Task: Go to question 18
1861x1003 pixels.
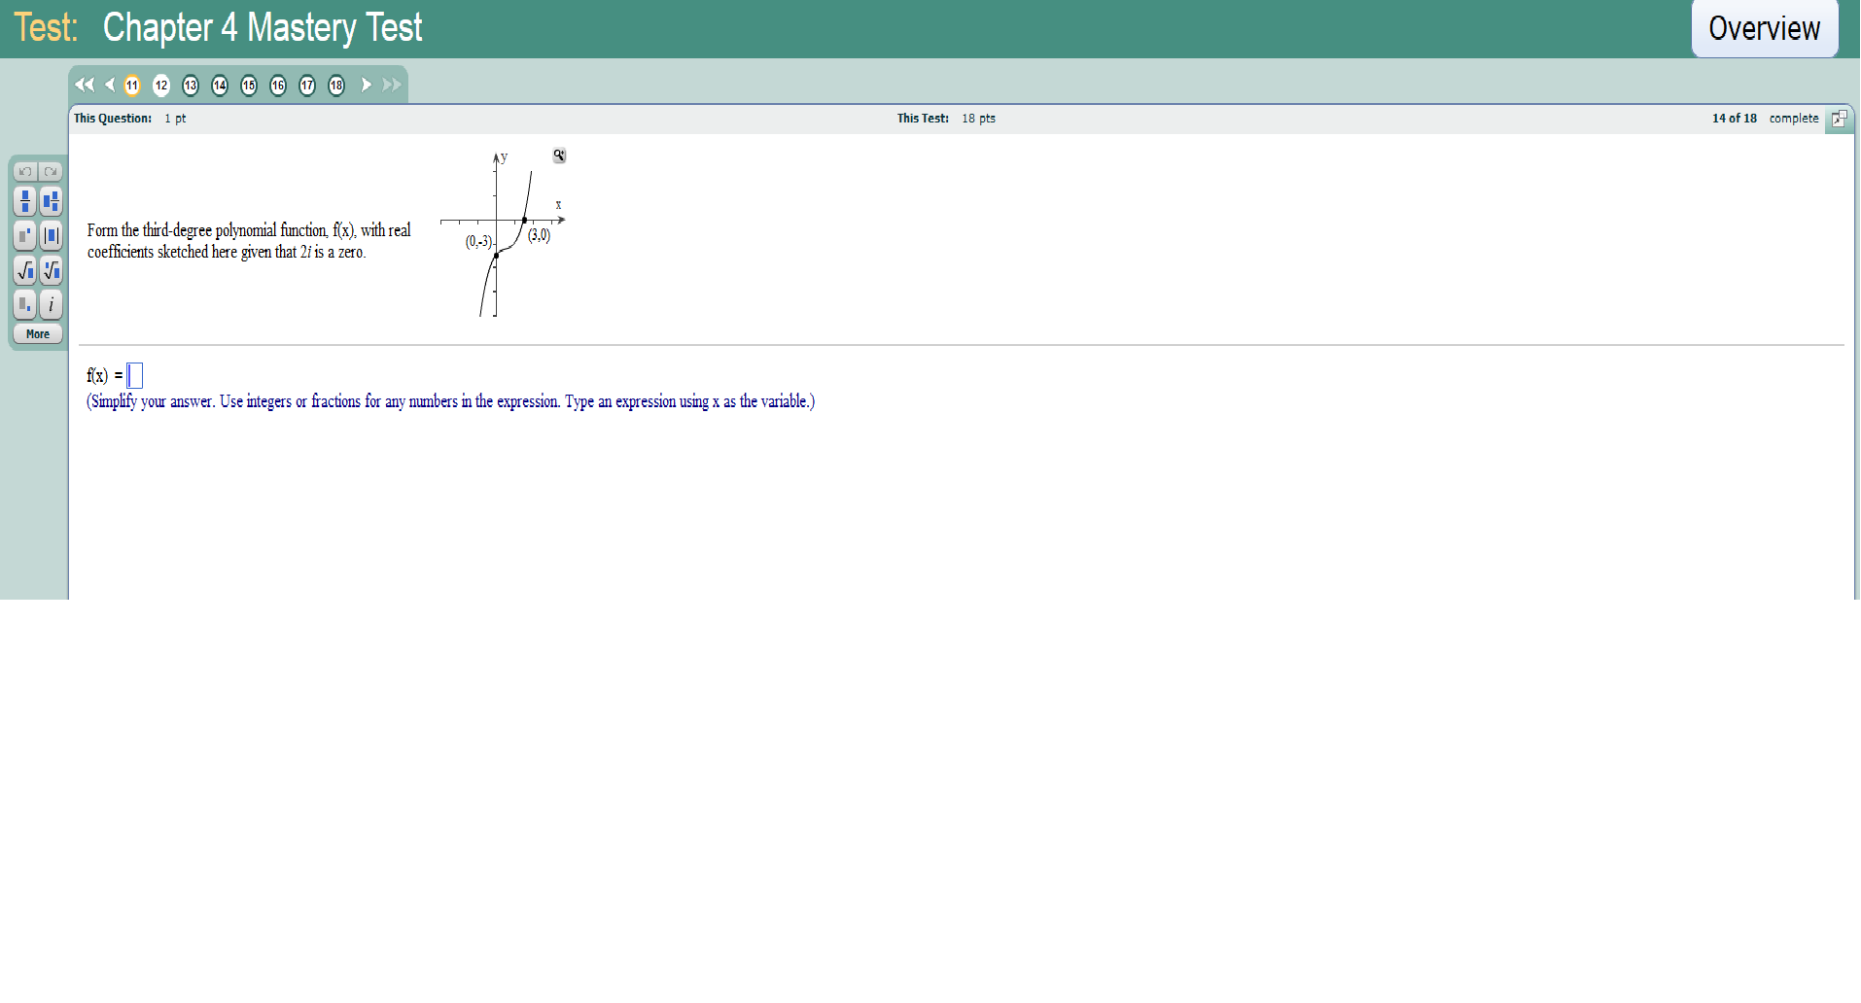Action: click(x=336, y=86)
